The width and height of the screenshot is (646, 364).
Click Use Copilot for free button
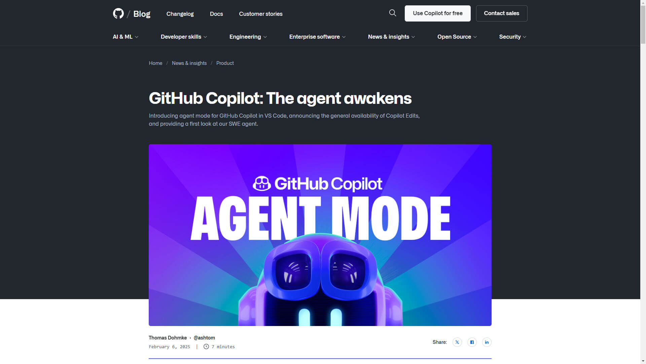(x=437, y=13)
